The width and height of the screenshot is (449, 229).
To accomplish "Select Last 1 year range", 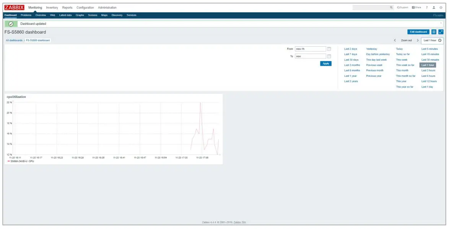I will coord(350,76).
